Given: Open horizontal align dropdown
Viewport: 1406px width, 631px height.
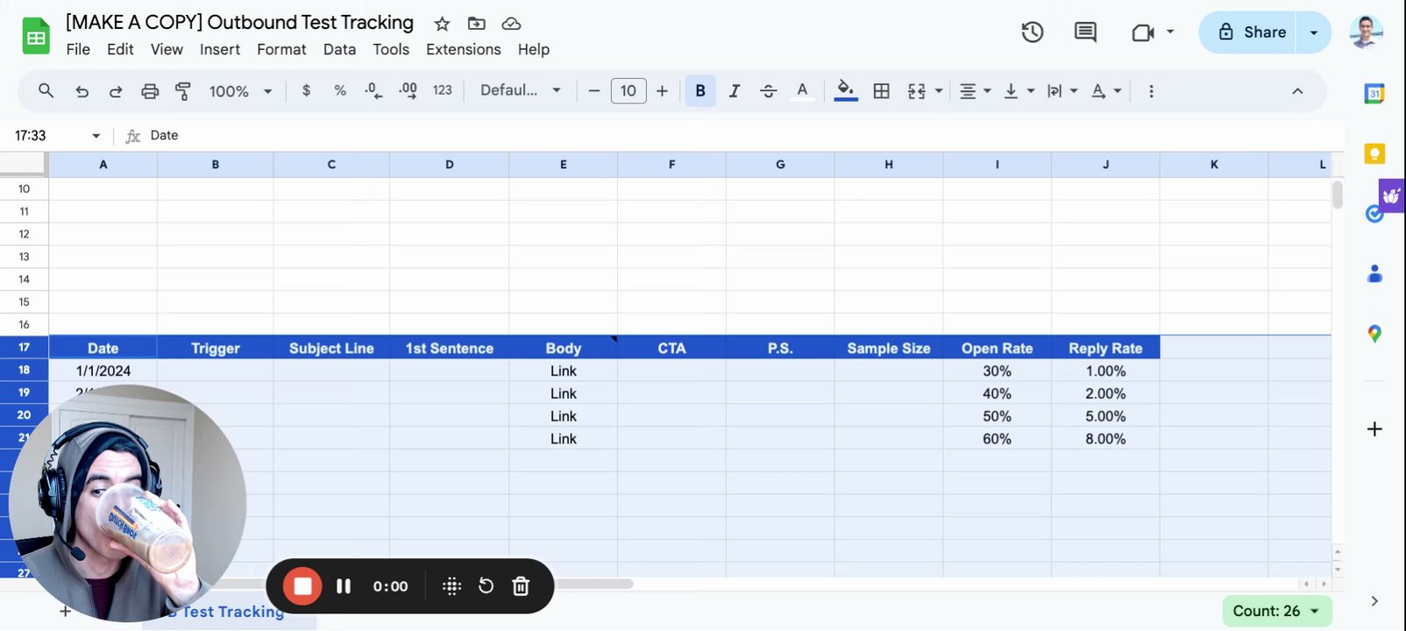Looking at the screenshot, I should (x=974, y=90).
